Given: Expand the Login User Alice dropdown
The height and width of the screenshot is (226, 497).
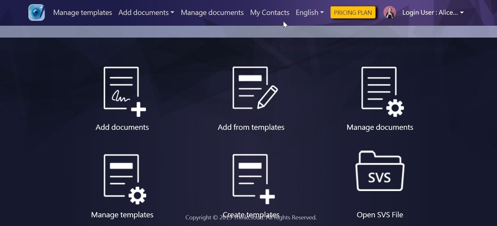Looking at the screenshot, I should coord(433,12).
